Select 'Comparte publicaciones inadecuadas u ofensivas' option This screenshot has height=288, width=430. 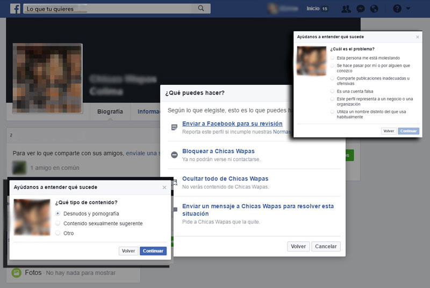[332, 78]
